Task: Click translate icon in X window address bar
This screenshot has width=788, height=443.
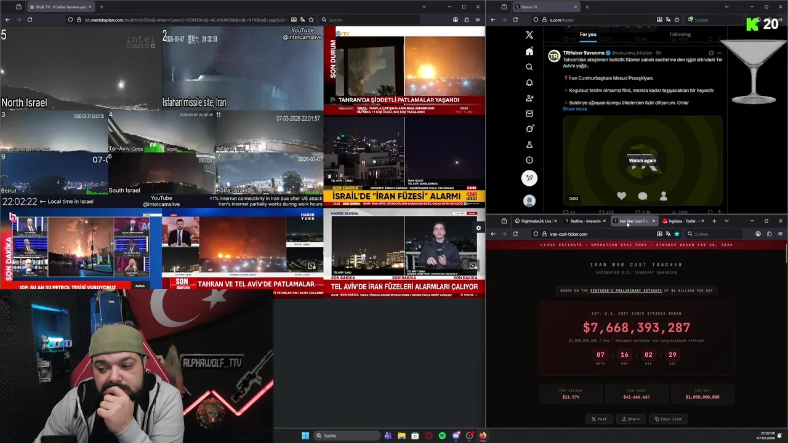Action: (x=668, y=20)
